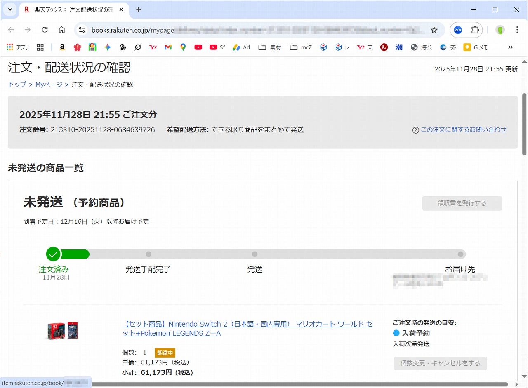Go to the Myページ breadcrumb link
This screenshot has height=388, width=528.
[49, 85]
